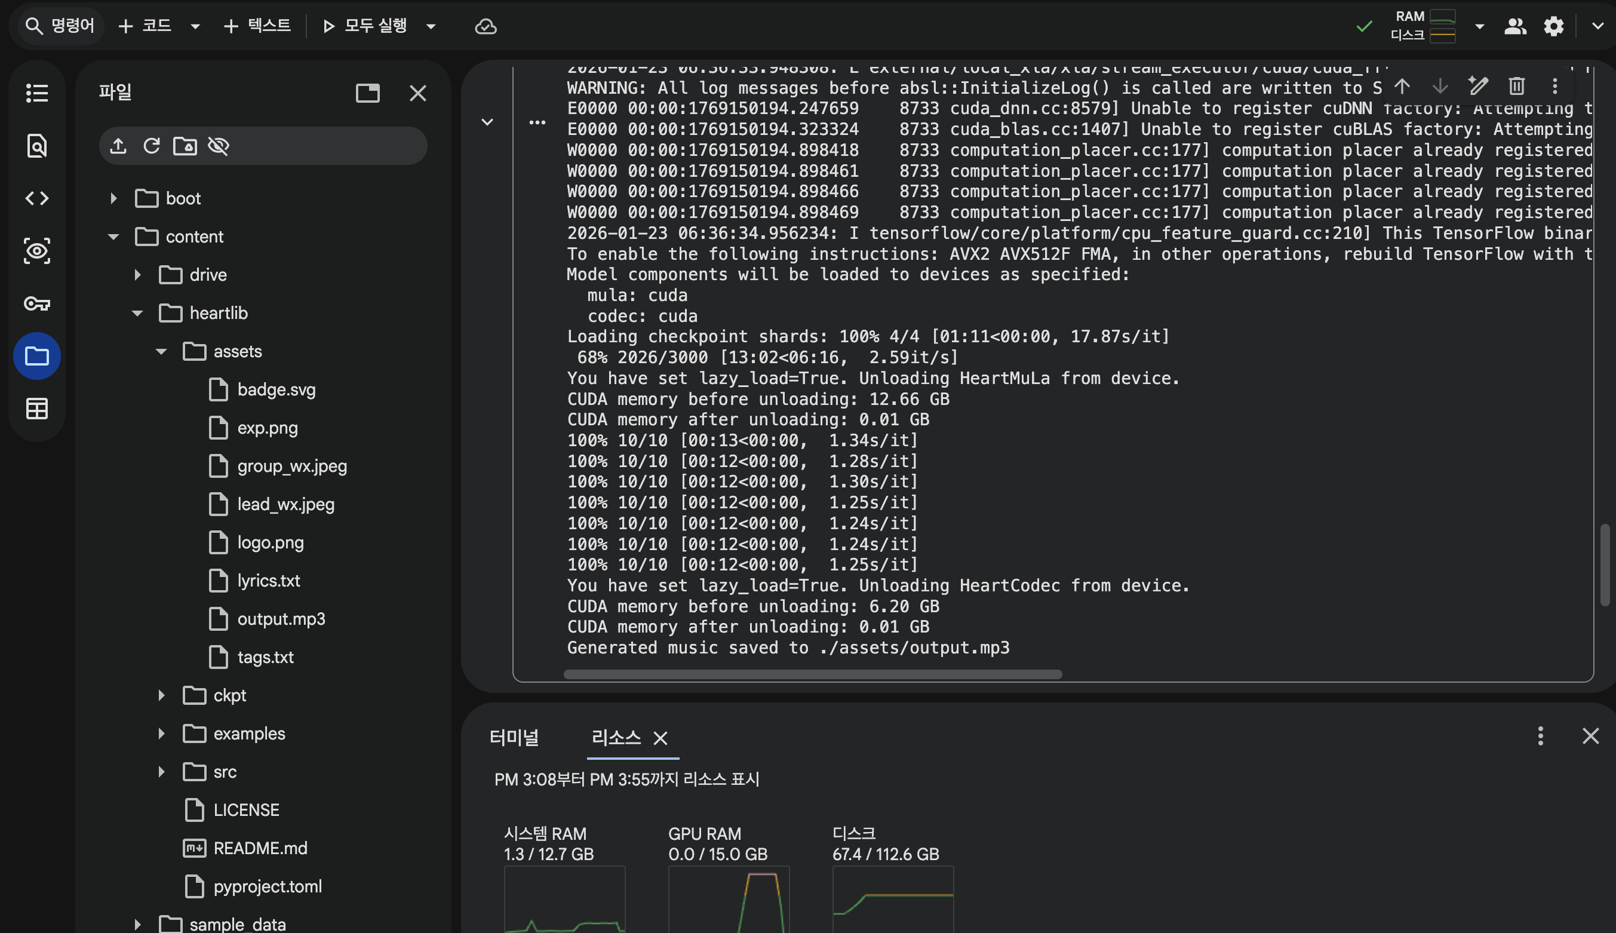Select the 리소스 tab

pyautogui.click(x=616, y=737)
